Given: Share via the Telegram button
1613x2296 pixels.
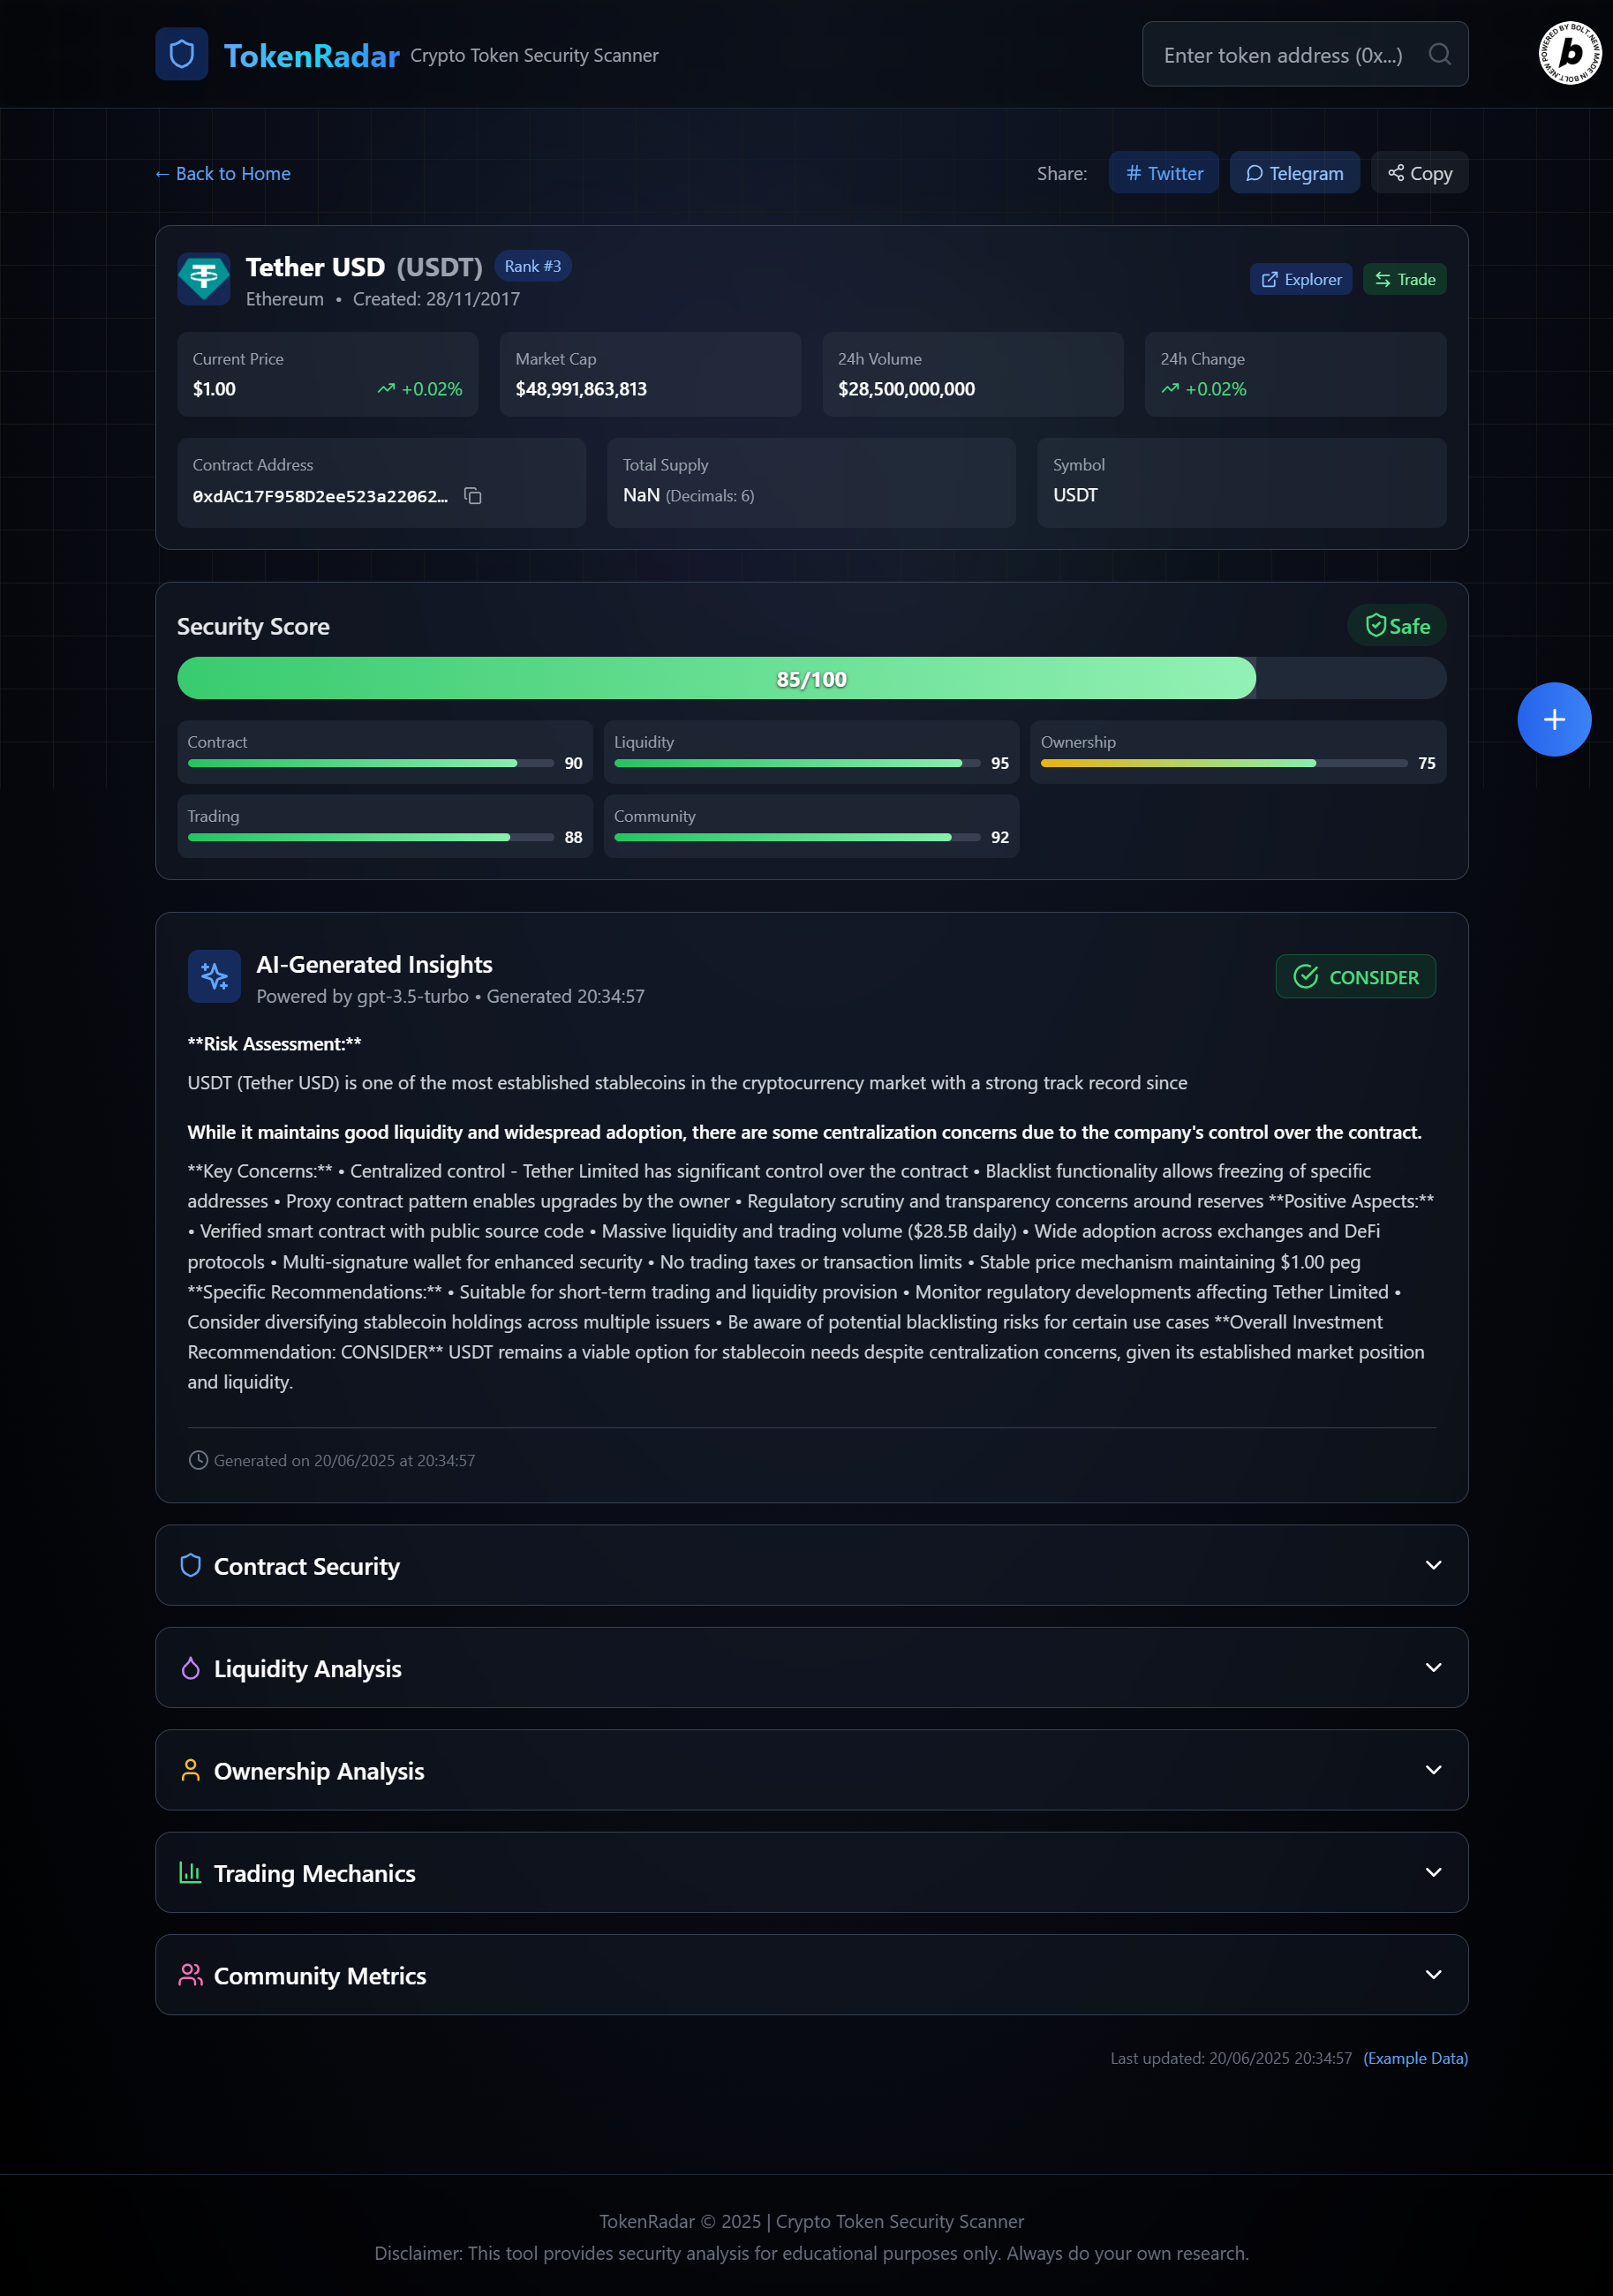Looking at the screenshot, I should (1294, 173).
